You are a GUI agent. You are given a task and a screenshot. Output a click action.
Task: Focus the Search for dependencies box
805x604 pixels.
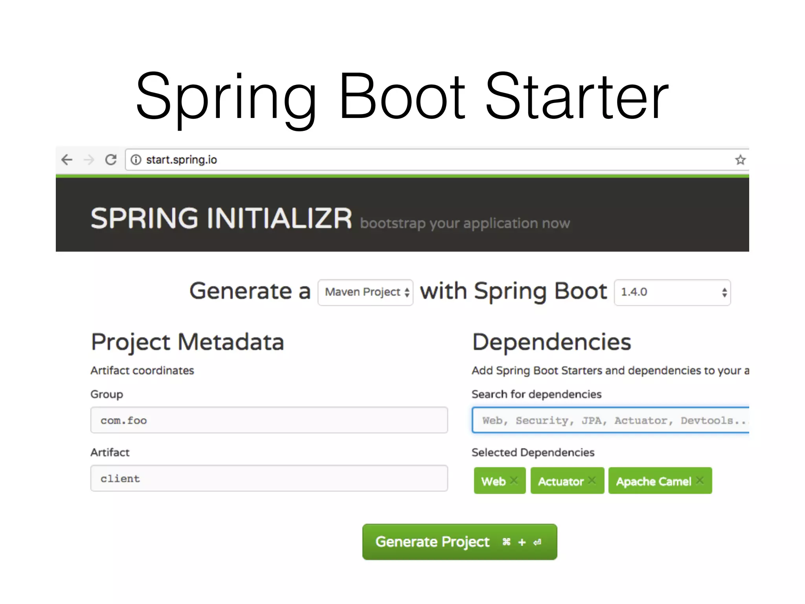pyautogui.click(x=610, y=420)
